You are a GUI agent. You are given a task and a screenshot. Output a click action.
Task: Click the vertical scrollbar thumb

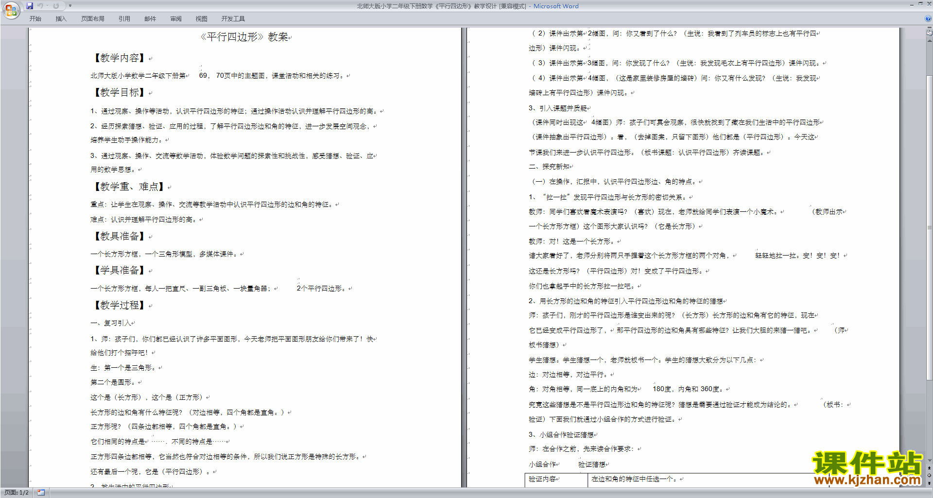coord(929,227)
